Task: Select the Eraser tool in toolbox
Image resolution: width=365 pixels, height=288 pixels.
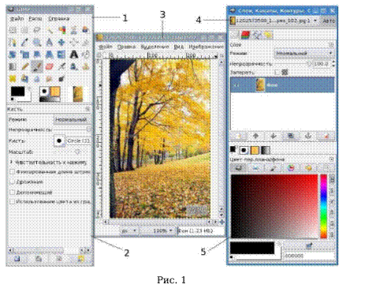Action: [50, 66]
